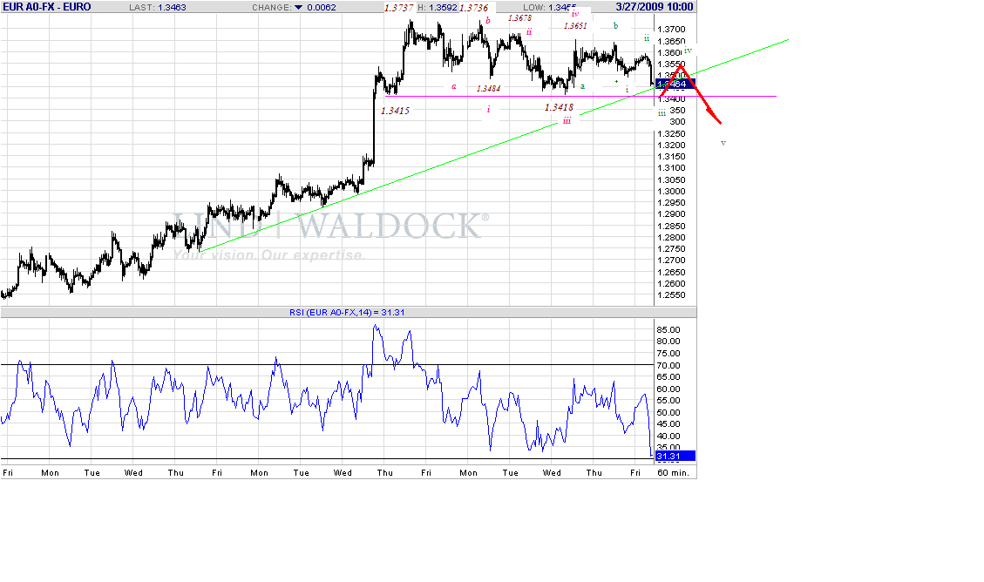Click the 1.3700 price axis label
The height and width of the screenshot is (582, 984).
(x=671, y=30)
